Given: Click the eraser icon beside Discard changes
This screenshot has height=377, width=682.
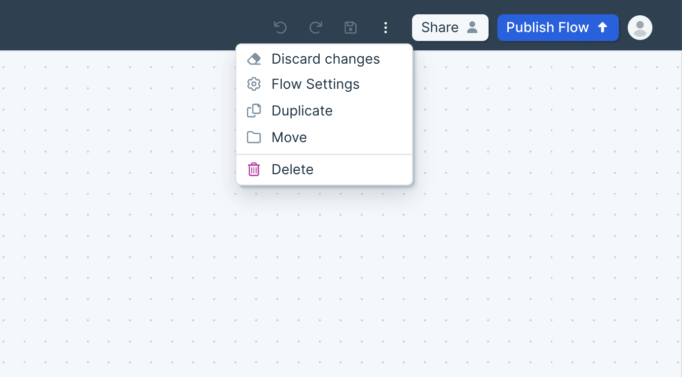Looking at the screenshot, I should 254,59.
